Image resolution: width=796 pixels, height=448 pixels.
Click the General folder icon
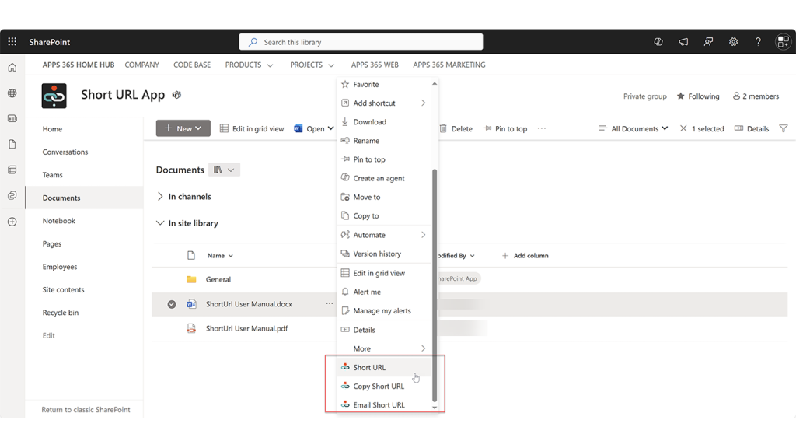tap(191, 279)
